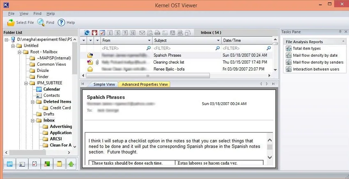The height and width of the screenshot is (179, 349).
Task: Open Notes yellow sticky icon in the bottom folder buttons
Action: click(x=59, y=164)
